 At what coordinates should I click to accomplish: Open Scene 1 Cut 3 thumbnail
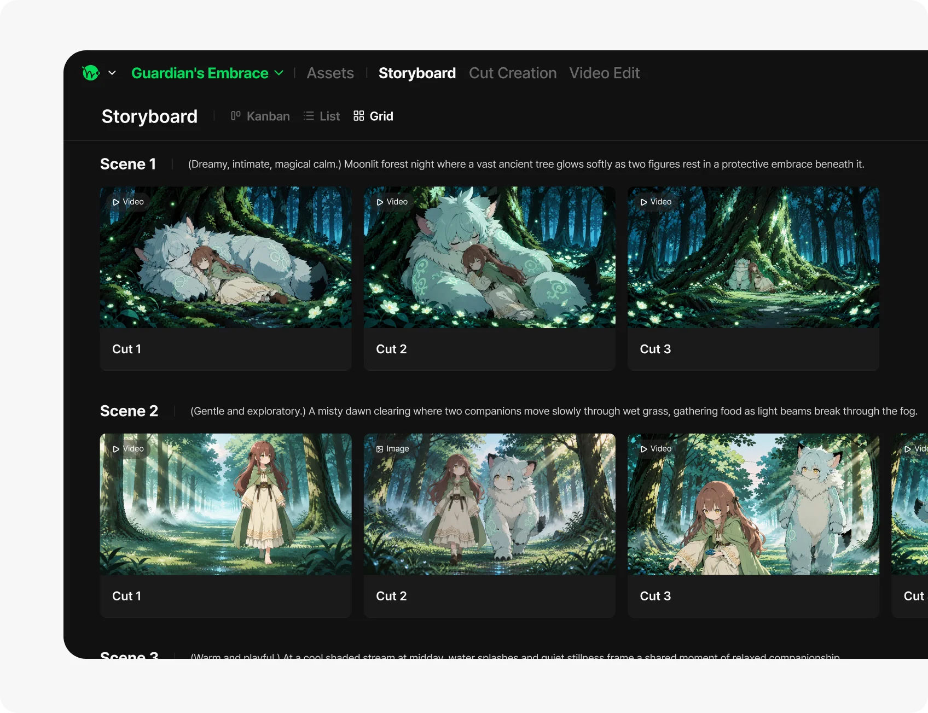tap(753, 258)
